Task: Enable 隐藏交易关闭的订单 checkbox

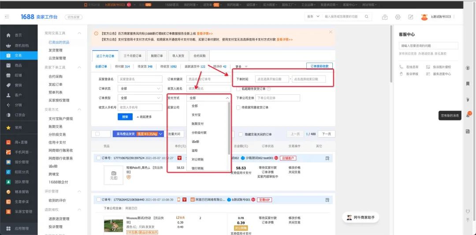Action: (x=241, y=134)
